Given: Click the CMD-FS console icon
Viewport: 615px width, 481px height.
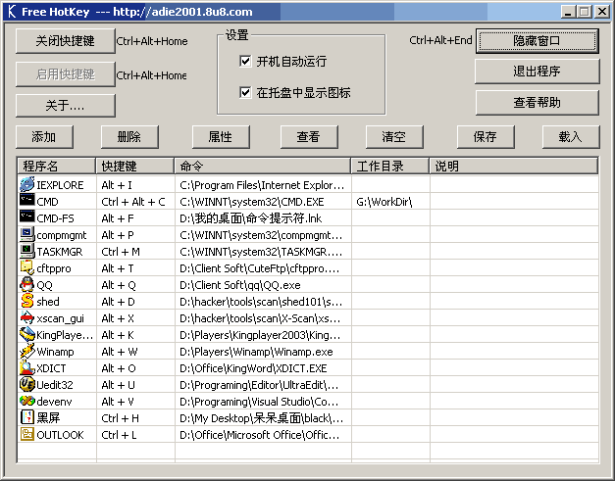Looking at the screenshot, I should (x=27, y=217).
